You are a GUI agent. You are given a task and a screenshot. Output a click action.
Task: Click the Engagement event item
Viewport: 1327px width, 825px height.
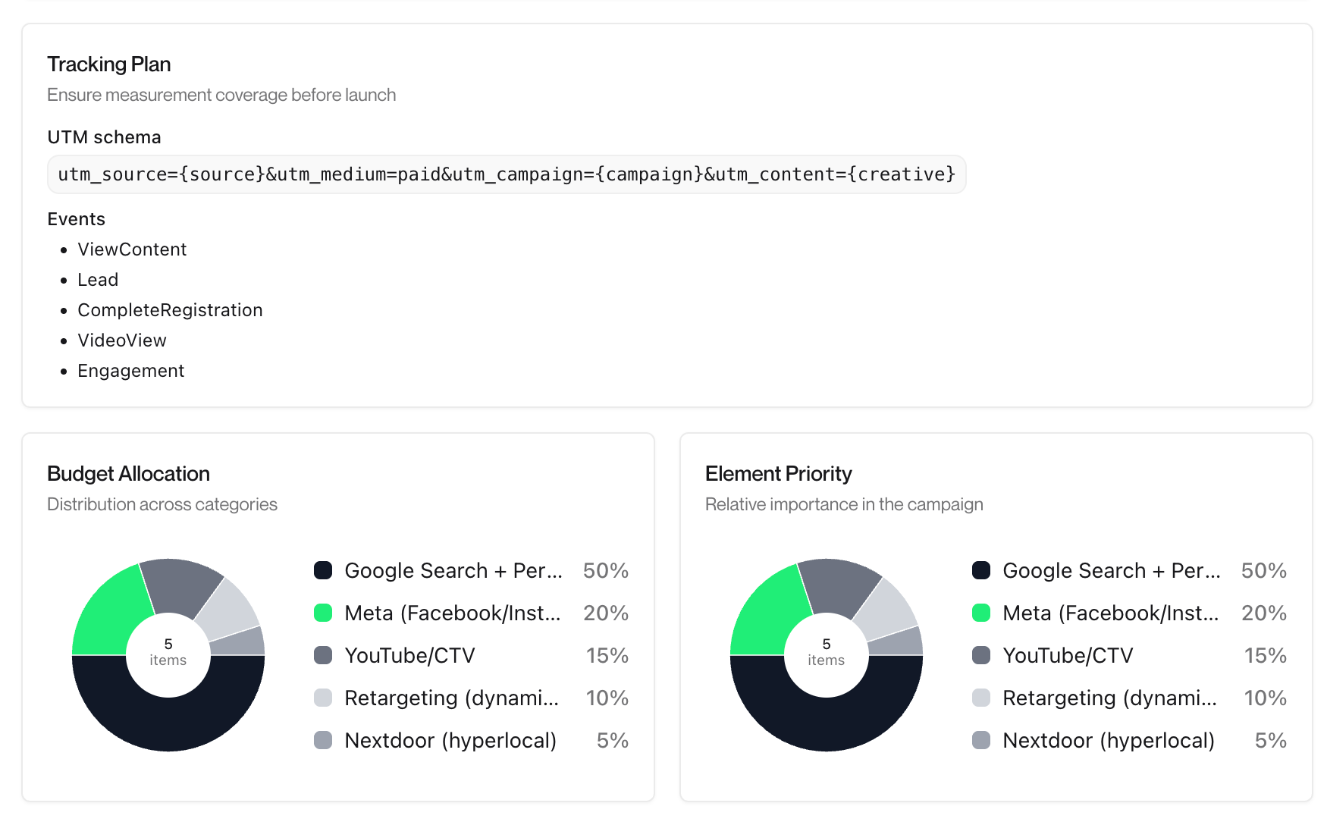tap(130, 371)
